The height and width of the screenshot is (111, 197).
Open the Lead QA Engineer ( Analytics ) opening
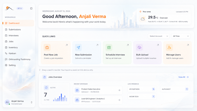pos(98,100)
